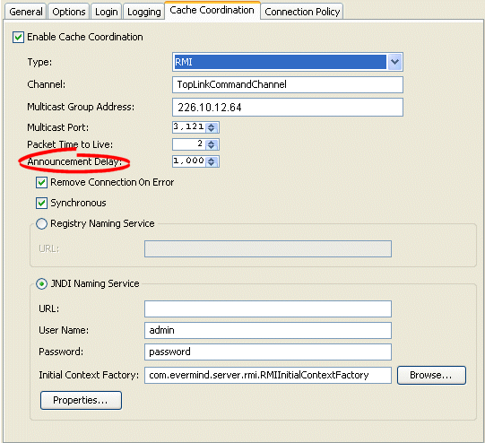Select Registry Naming Service radio button

[x=41, y=223]
